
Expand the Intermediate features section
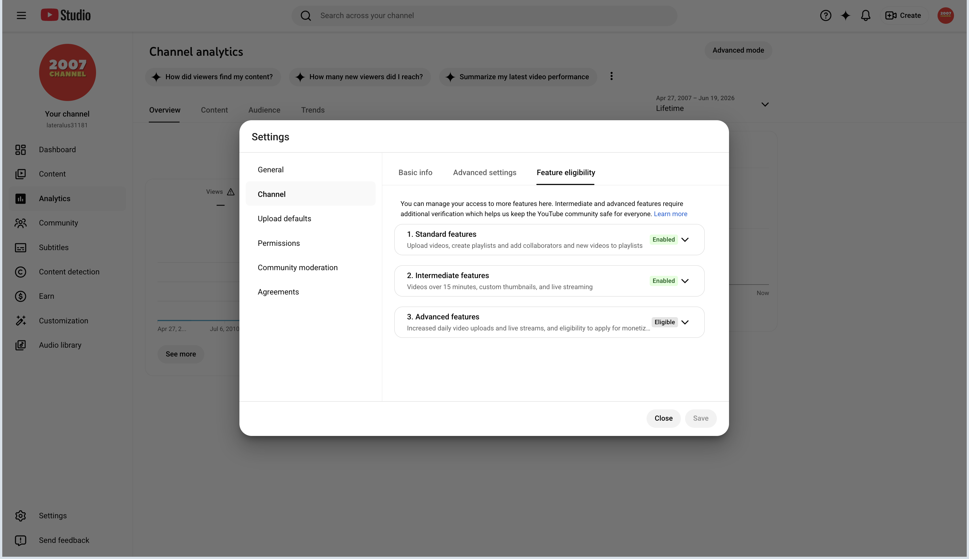[x=685, y=281]
